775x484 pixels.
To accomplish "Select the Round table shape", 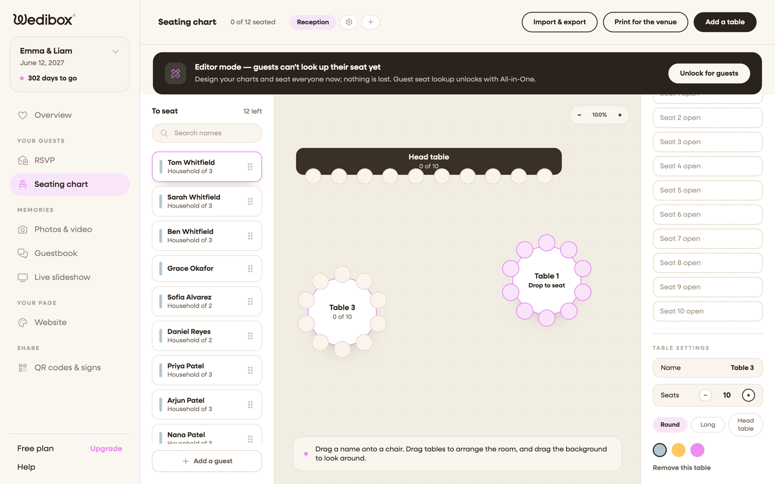I will click(x=670, y=425).
